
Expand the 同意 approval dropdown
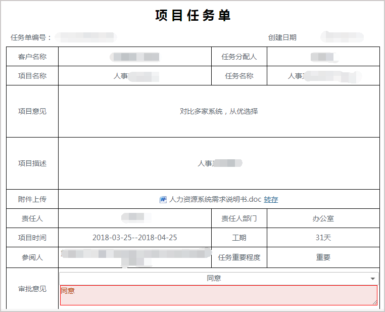point(373,279)
